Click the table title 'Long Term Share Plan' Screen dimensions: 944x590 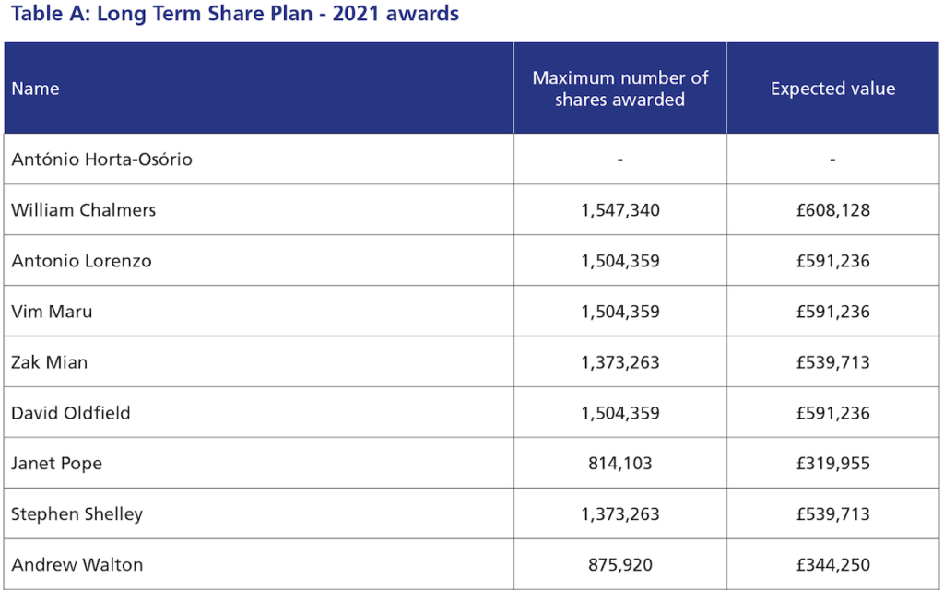[x=232, y=14]
